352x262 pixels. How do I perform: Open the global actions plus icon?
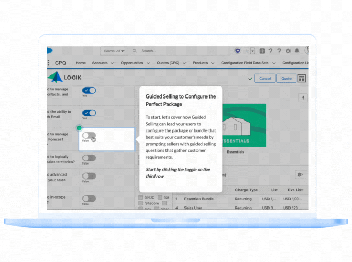[262, 51]
